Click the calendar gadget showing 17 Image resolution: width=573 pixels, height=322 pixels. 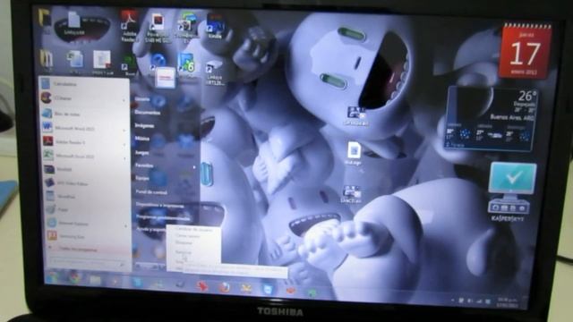526,51
